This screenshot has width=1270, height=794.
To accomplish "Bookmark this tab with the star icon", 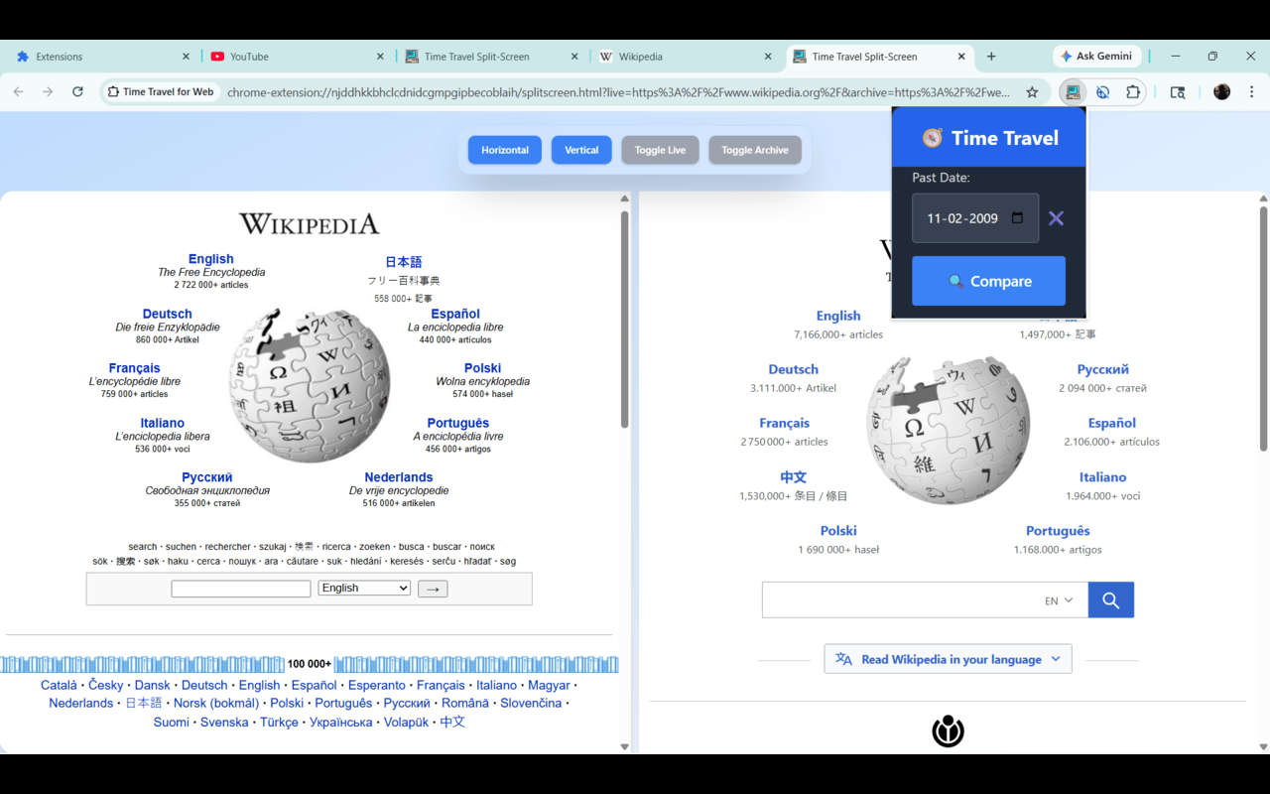I will (1032, 92).
